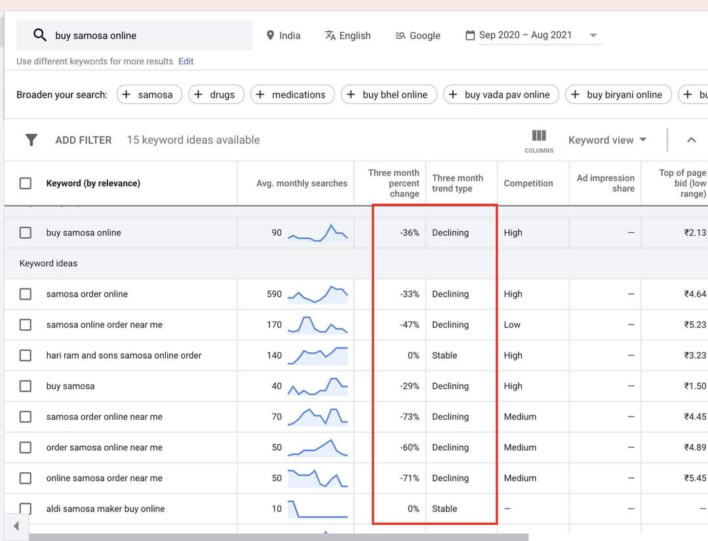The image size is (708, 541).
Task: Click sparkline for order samosa online near me
Action: [317, 448]
